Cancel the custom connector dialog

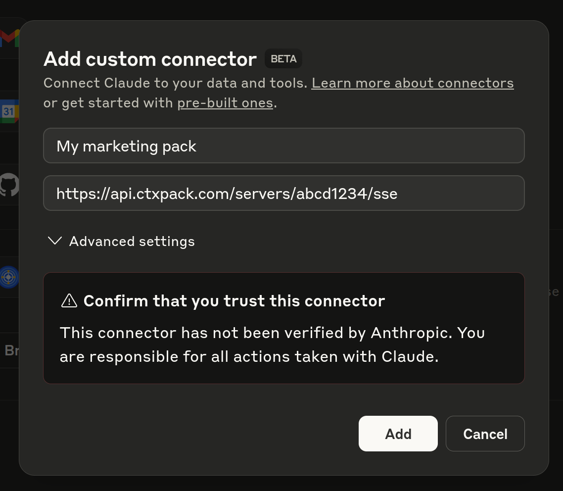pyautogui.click(x=485, y=434)
